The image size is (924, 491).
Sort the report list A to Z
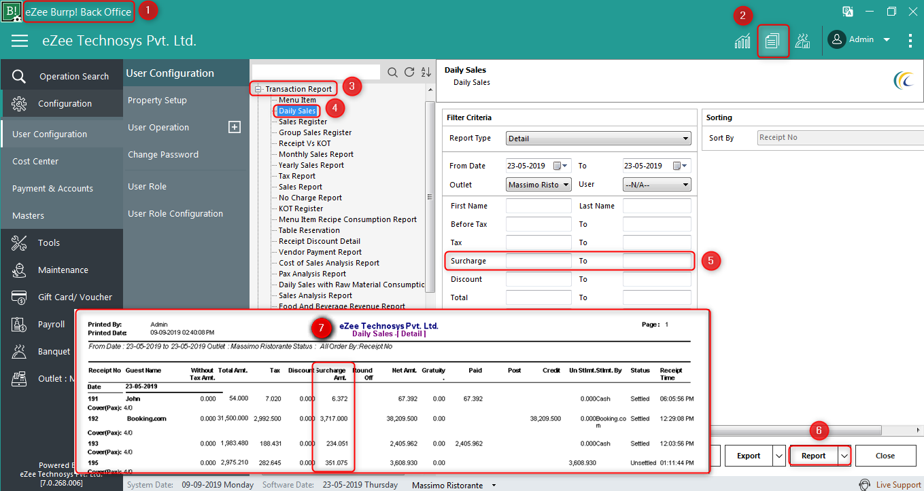426,72
